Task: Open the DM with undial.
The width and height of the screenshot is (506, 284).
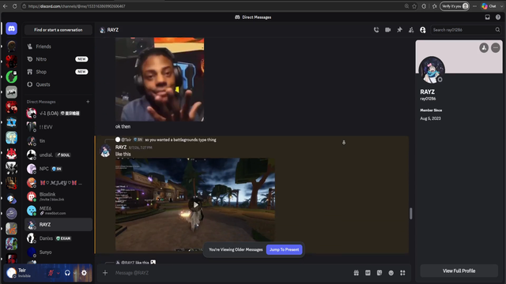Action: pos(59,155)
